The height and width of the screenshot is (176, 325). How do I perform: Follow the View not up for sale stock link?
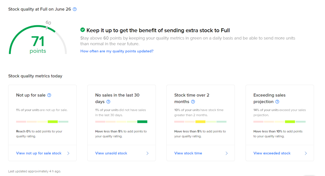(x=39, y=153)
